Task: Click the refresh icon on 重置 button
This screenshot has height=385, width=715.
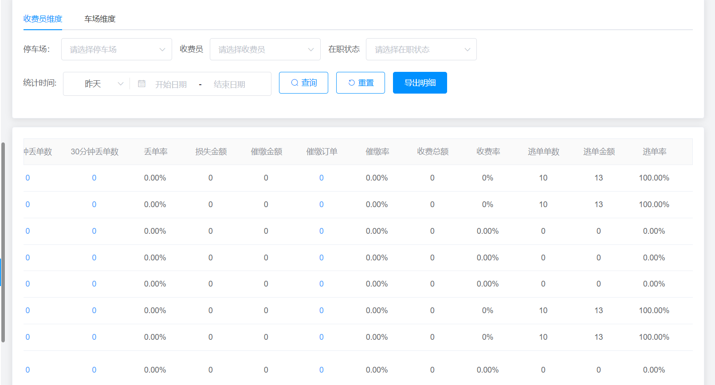Action: 351,83
